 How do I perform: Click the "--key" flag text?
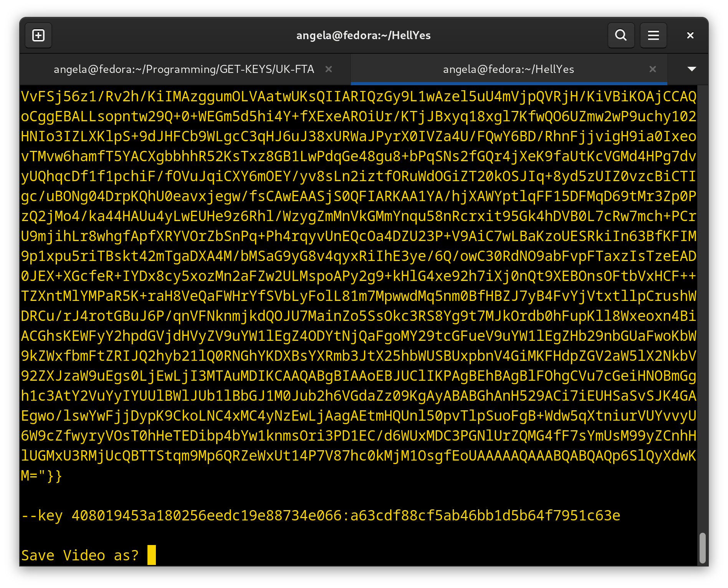[42, 515]
